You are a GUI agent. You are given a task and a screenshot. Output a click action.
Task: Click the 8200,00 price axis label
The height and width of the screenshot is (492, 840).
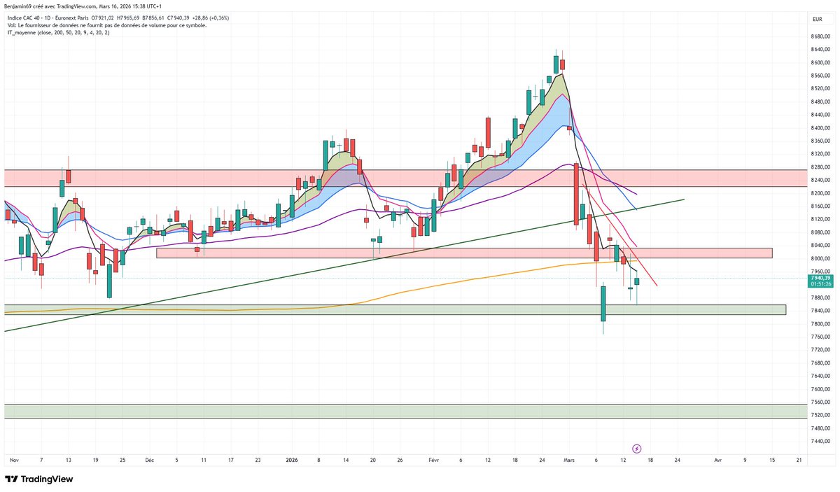click(820, 193)
